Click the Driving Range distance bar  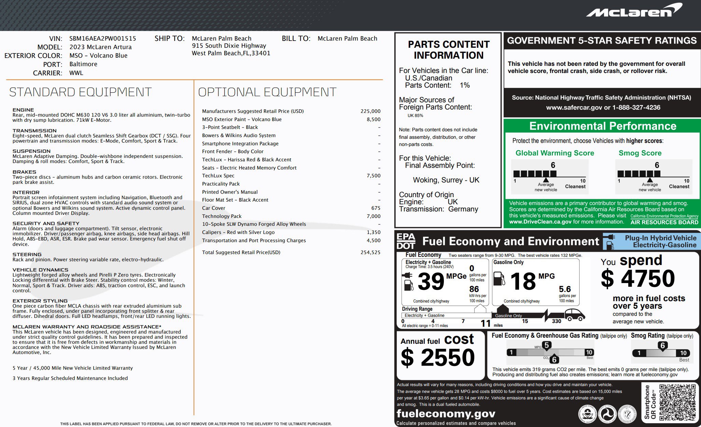point(494,315)
